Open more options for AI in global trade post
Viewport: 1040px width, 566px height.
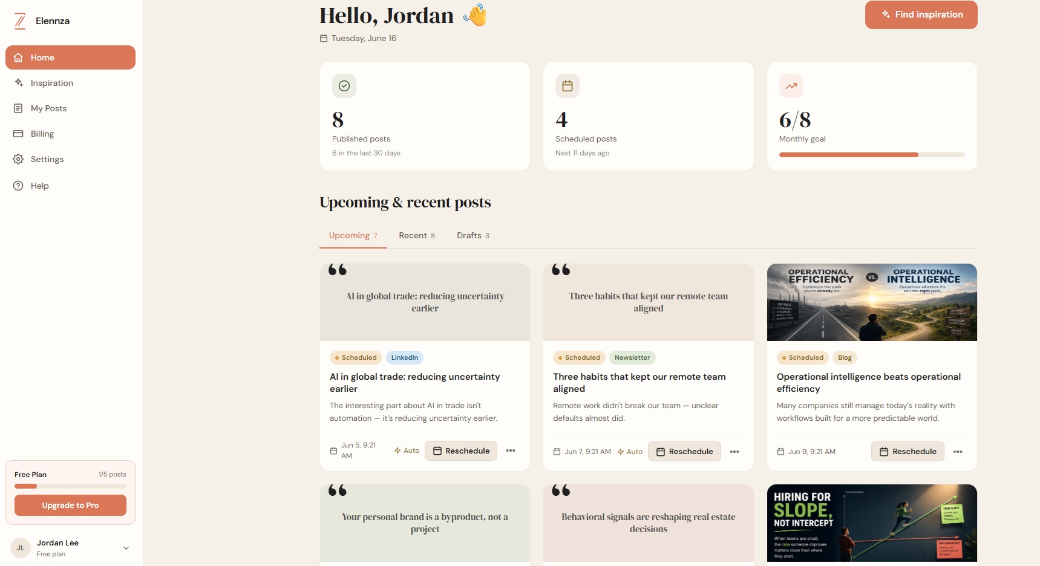point(511,451)
